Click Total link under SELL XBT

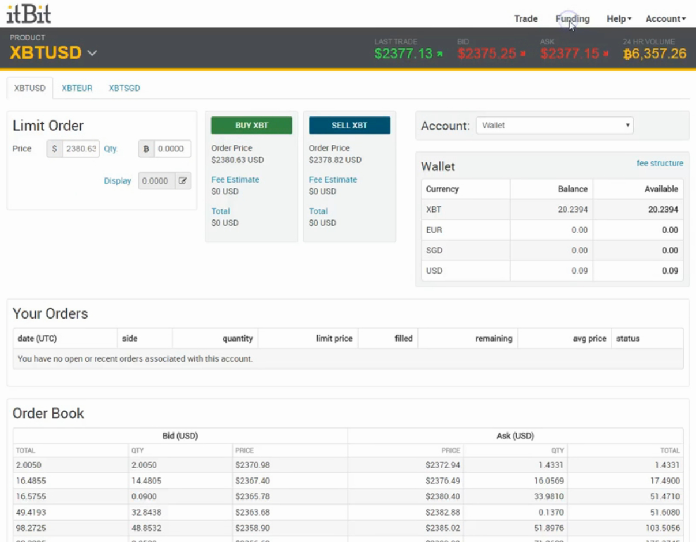pyautogui.click(x=318, y=211)
